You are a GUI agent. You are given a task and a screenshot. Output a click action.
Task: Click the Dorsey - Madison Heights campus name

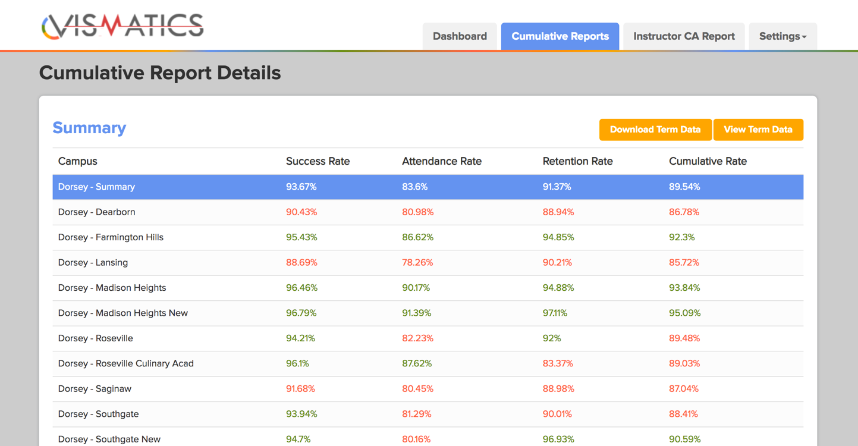pos(112,288)
